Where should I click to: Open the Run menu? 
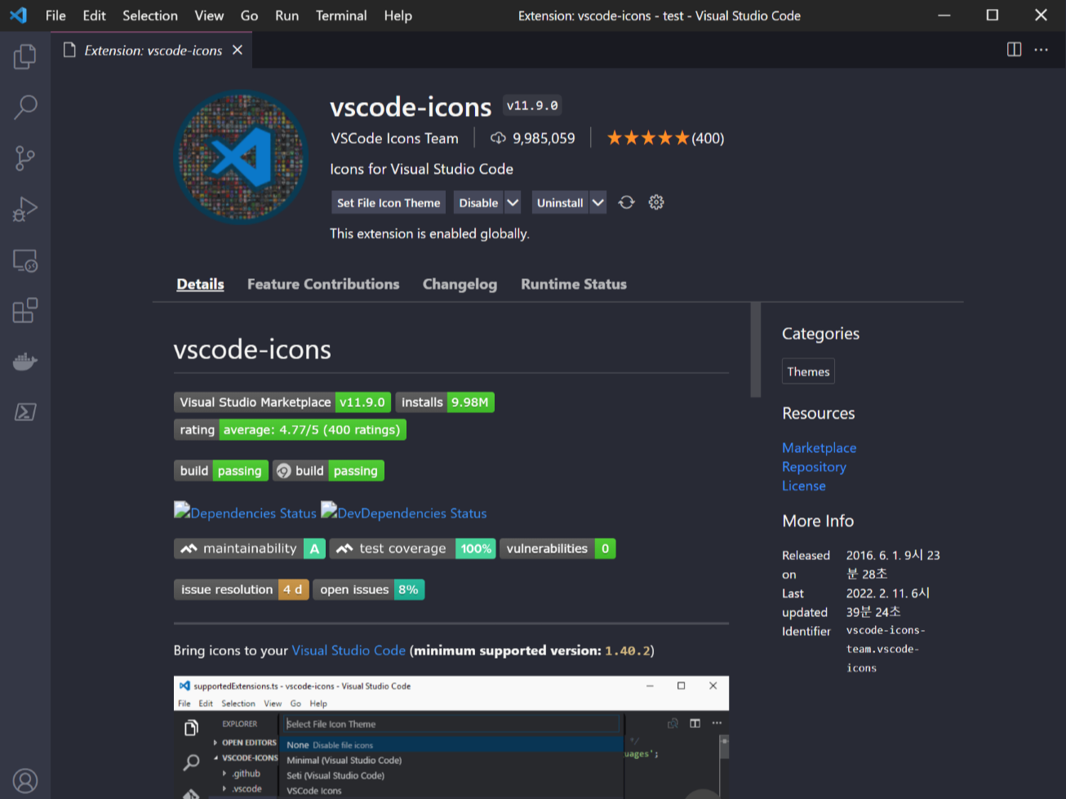[x=286, y=16]
